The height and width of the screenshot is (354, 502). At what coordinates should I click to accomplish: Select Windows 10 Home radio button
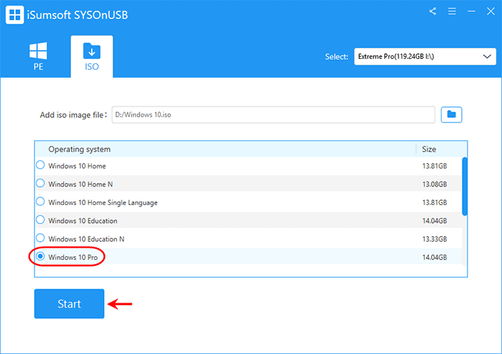(40, 165)
